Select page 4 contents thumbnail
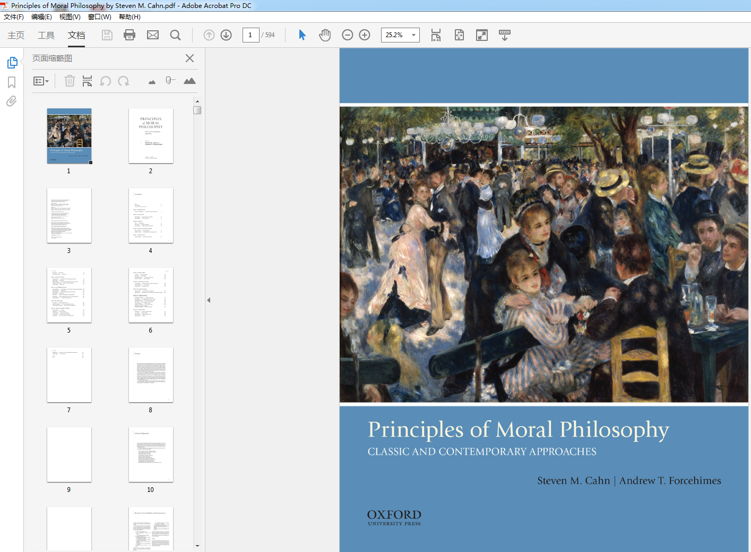The width and height of the screenshot is (751, 552). (x=151, y=216)
